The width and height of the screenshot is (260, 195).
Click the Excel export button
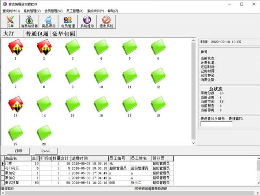pyautogui.click(x=46, y=151)
